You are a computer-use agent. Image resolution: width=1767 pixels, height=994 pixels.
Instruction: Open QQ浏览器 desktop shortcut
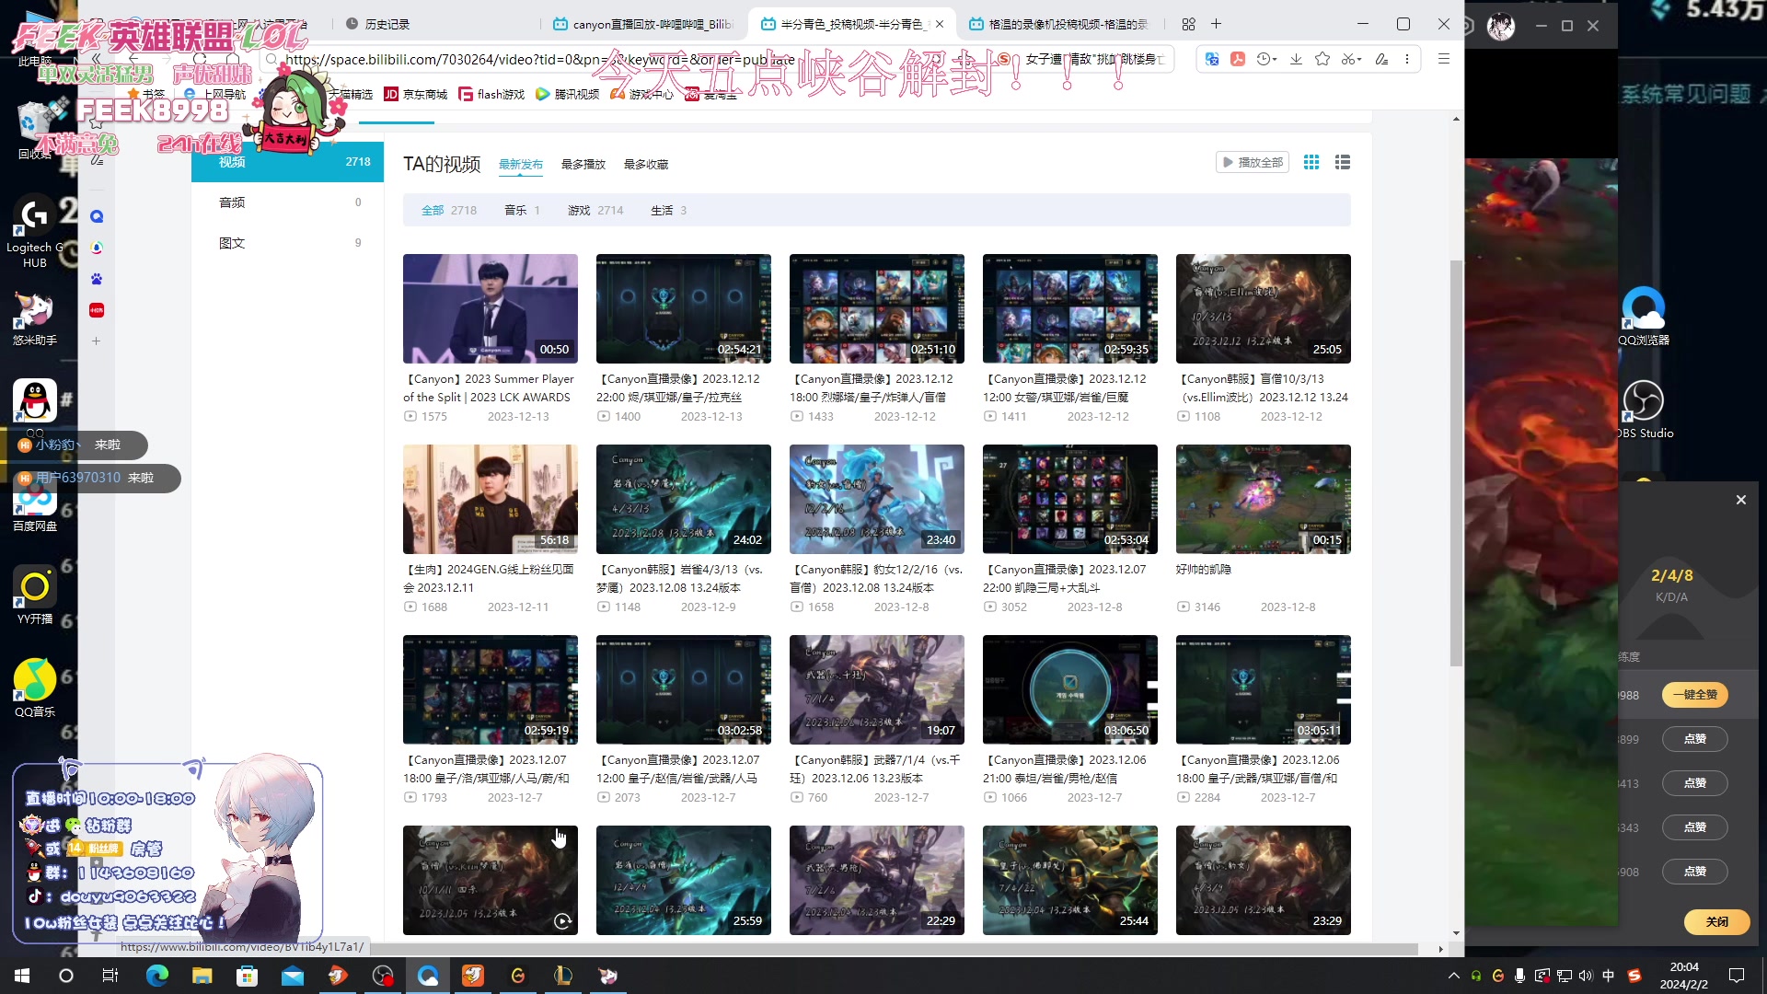[1644, 317]
